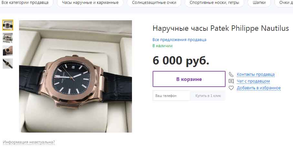Open the Чат с продавцом link
Image resolution: width=293 pixels, height=147 pixels.
(253, 81)
